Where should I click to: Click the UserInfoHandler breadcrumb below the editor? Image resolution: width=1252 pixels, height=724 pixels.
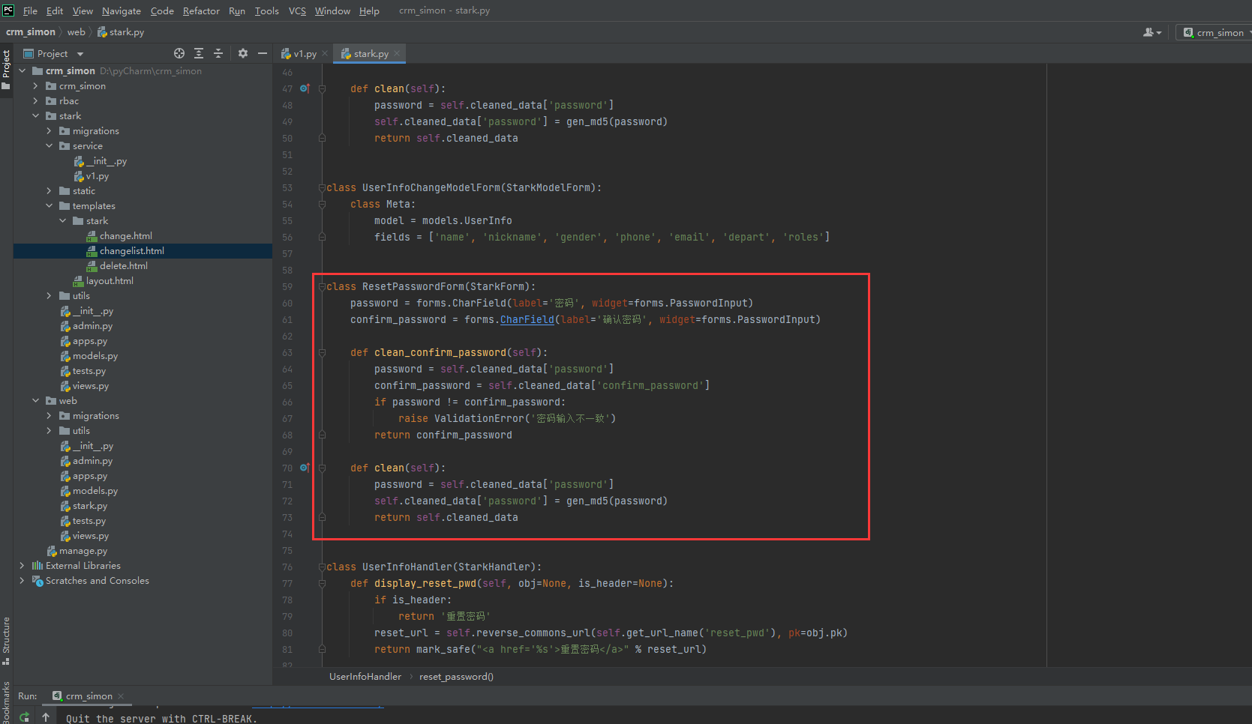365,677
